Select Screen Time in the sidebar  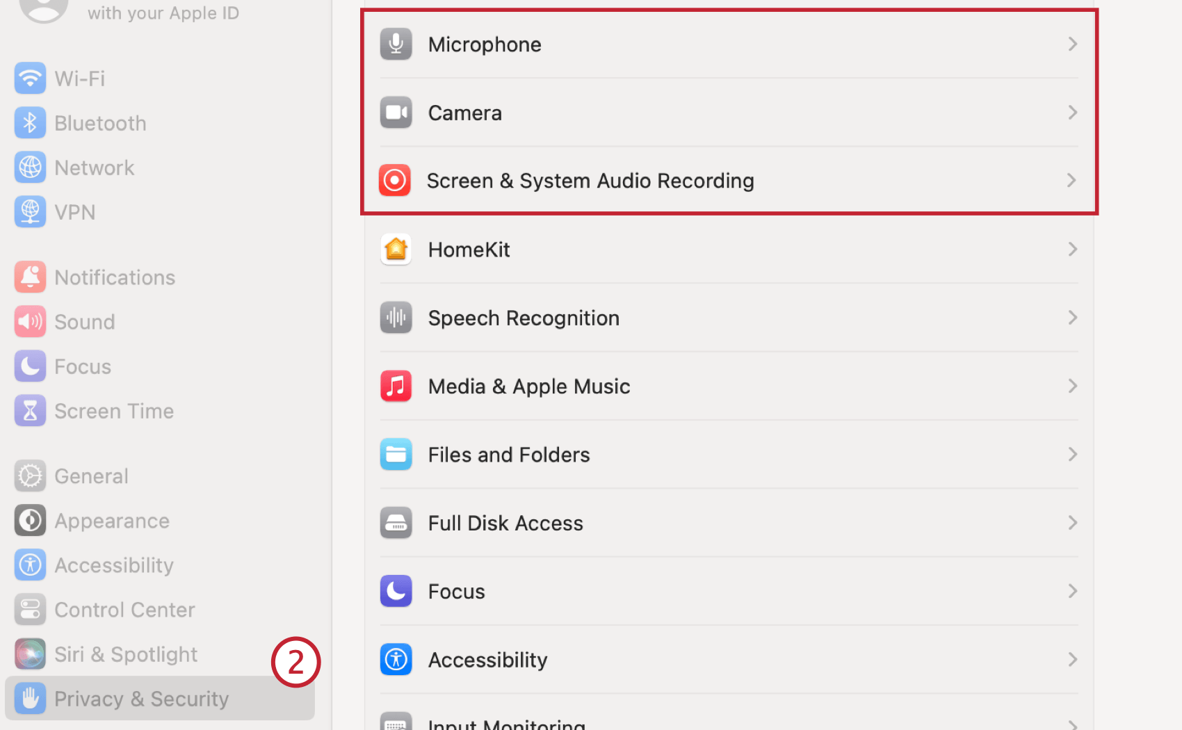click(x=114, y=410)
